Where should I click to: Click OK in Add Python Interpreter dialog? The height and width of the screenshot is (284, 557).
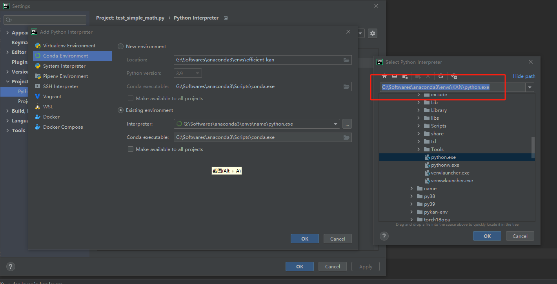click(x=305, y=239)
